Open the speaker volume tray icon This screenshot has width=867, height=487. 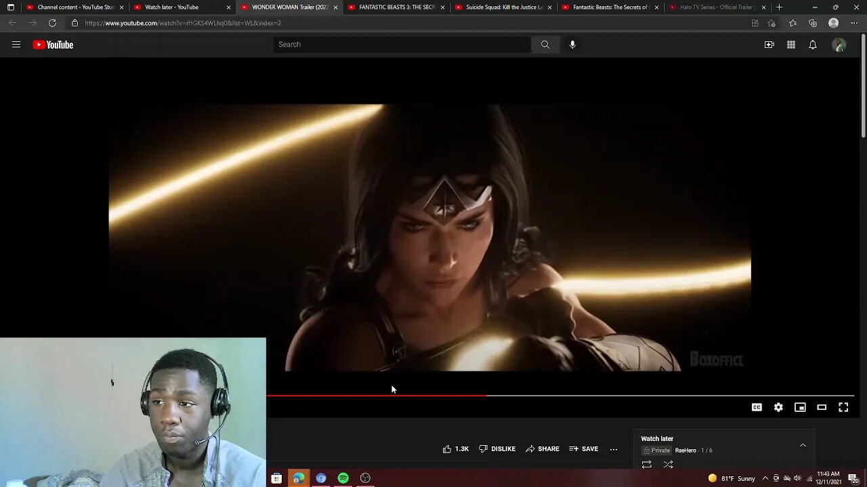797,478
